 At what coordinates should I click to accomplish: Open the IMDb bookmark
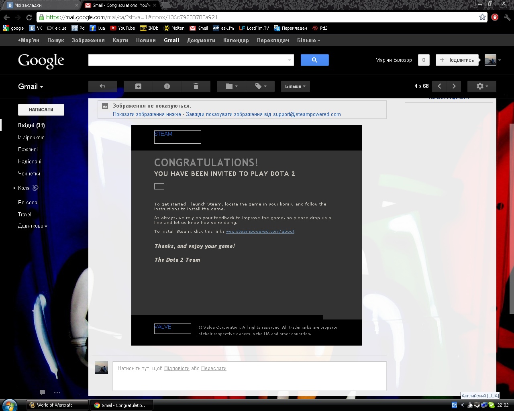tap(149, 28)
